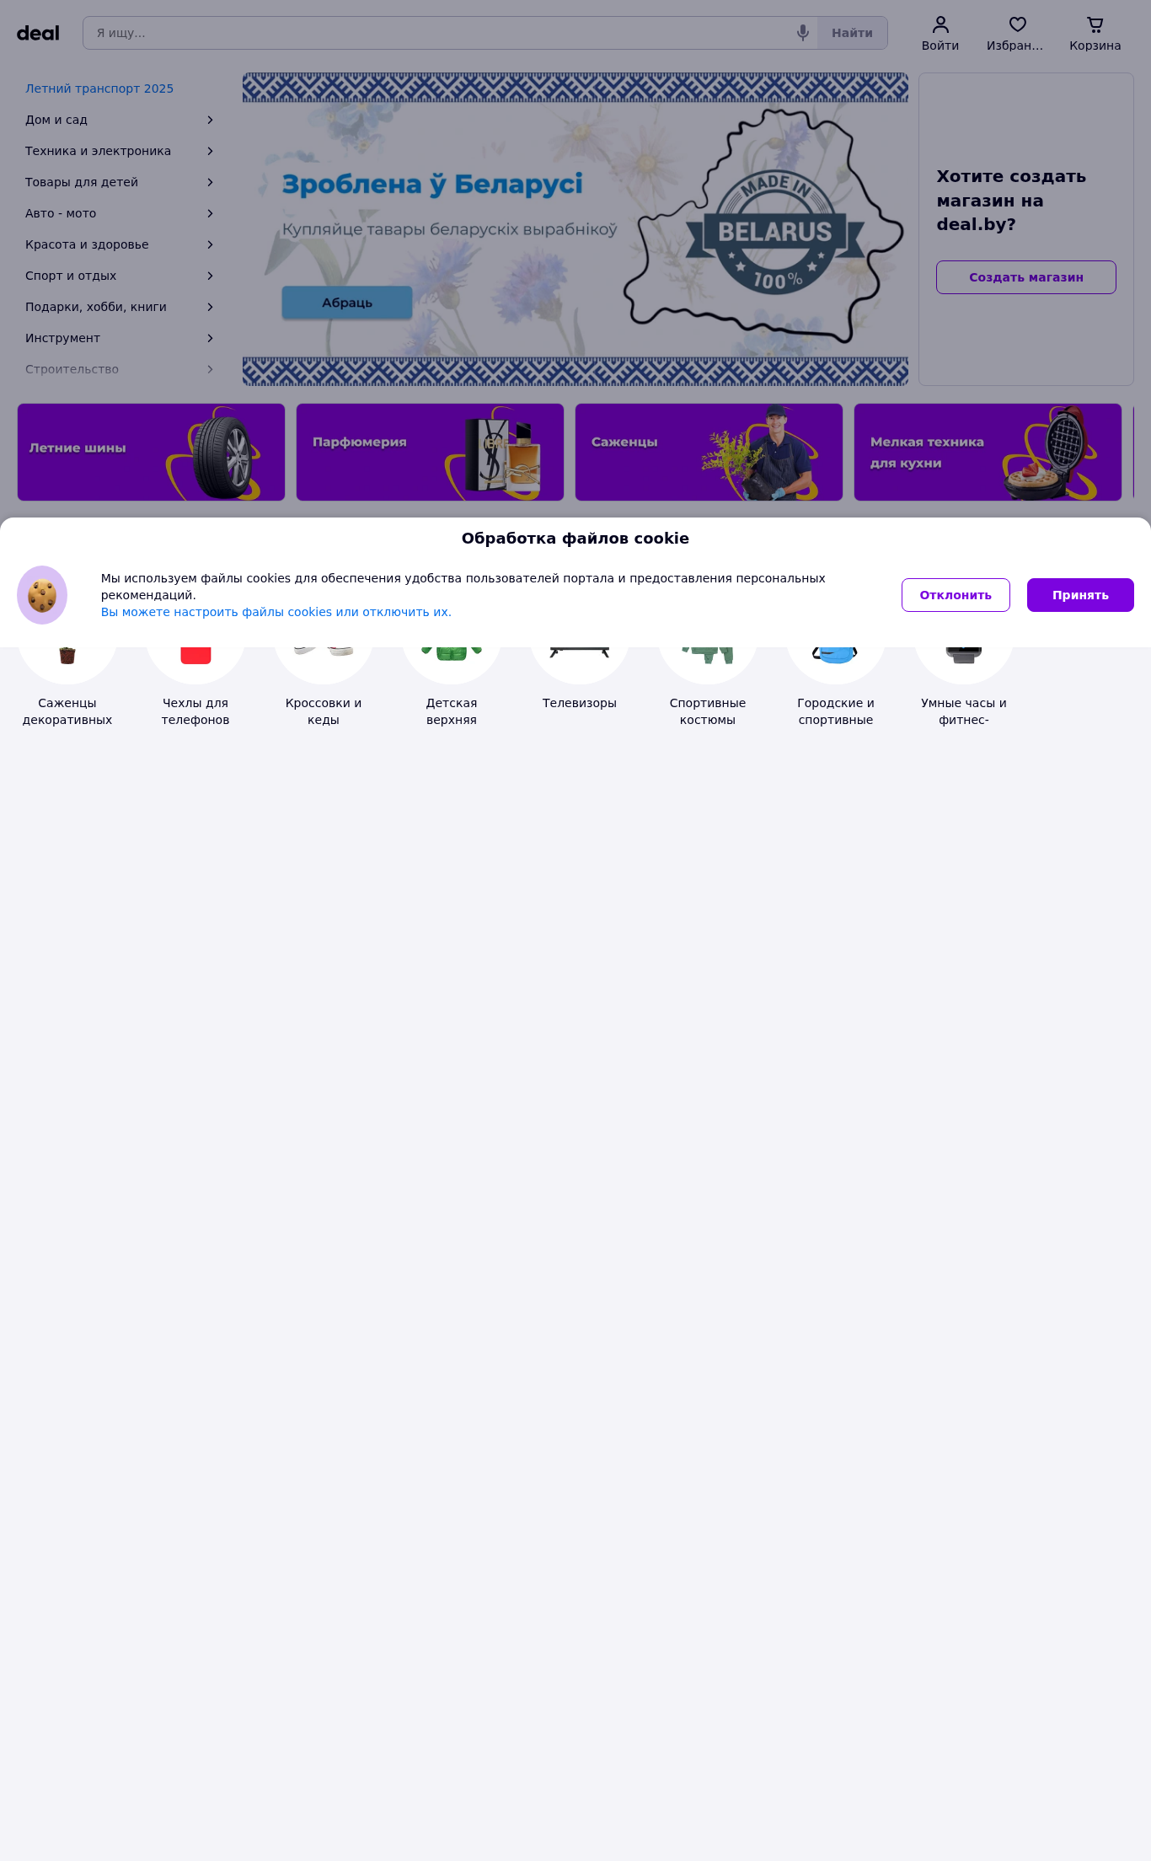Image resolution: width=1151 pixels, height=1861 pixels.
Task: Expand the Дом и сад category chevron
Action: 210,120
